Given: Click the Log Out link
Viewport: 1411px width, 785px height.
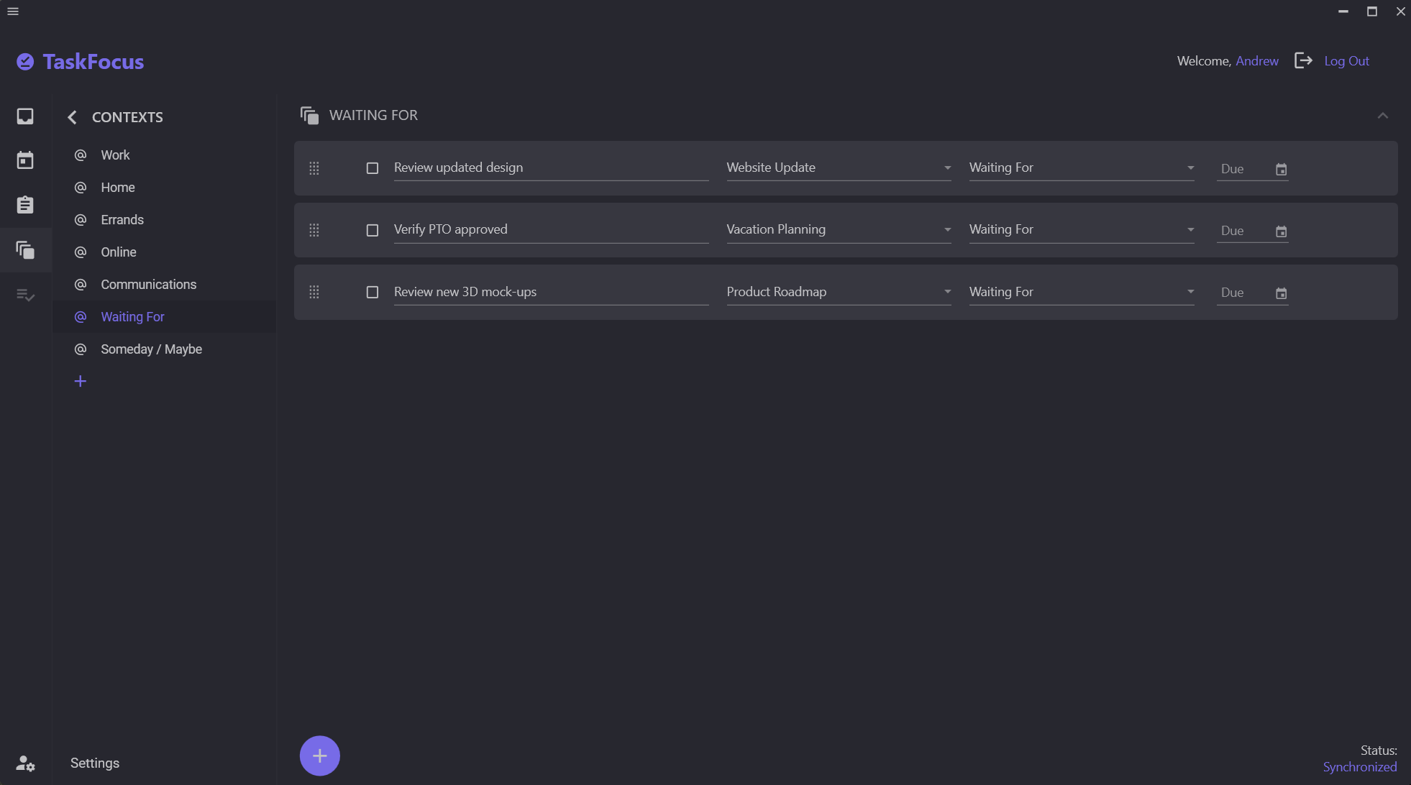Looking at the screenshot, I should (x=1346, y=61).
